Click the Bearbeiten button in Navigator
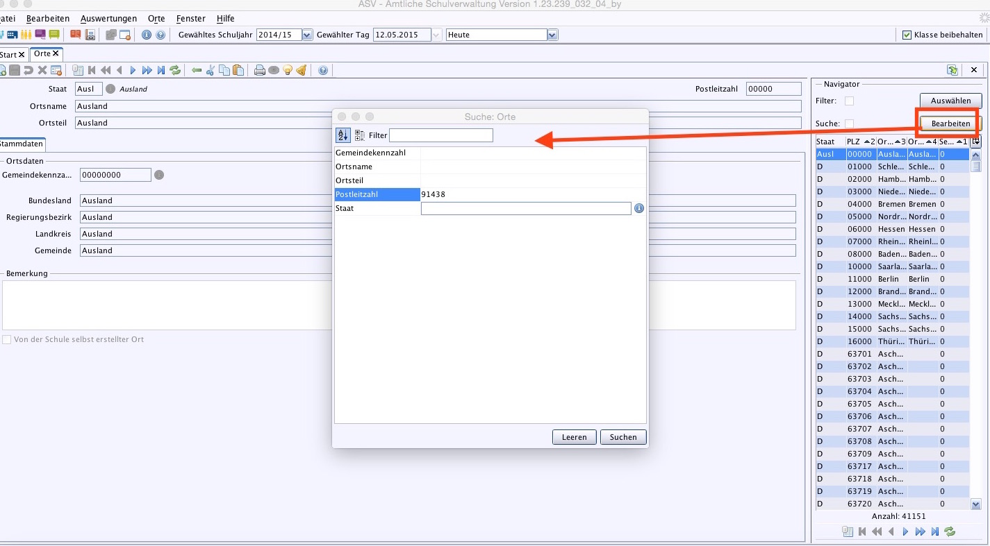 tap(951, 123)
